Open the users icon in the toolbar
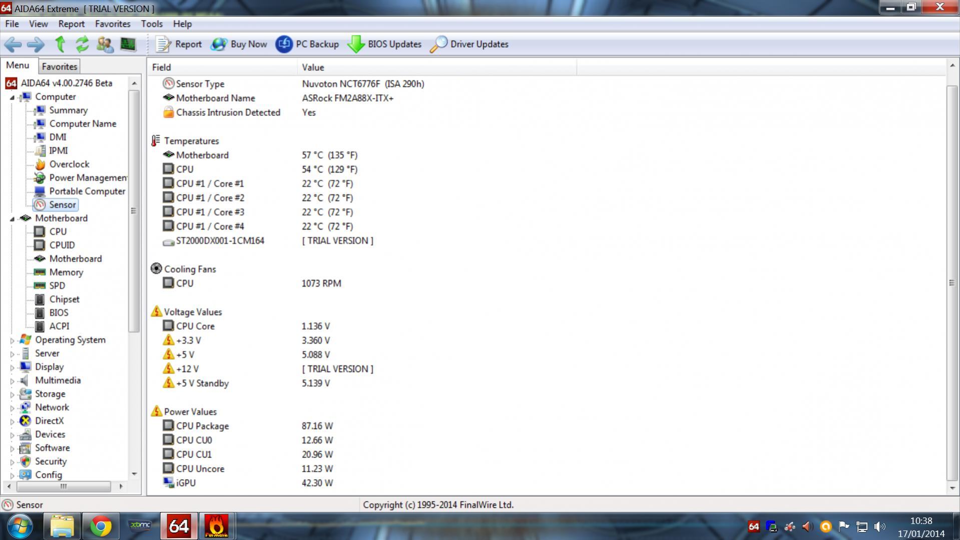This screenshot has width=960, height=540. (x=105, y=45)
